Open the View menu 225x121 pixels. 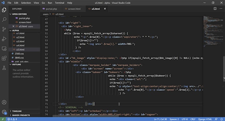[36, 3]
